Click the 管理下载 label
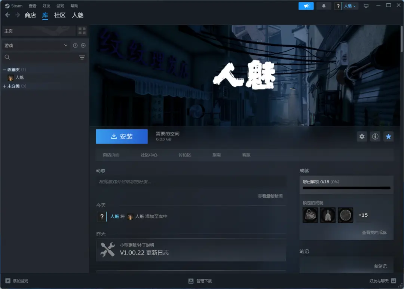This screenshot has height=289, width=404. [204, 281]
